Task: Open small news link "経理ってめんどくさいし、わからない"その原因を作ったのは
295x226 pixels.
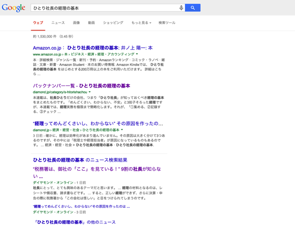Action: (82, 207)
